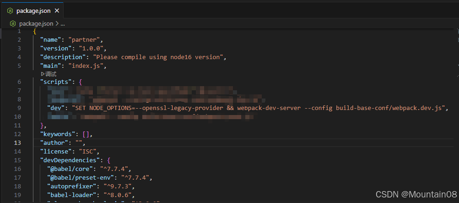Click the "@babel/core" dependency name
The width and height of the screenshot is (459, 203).
tap(70, 169)
